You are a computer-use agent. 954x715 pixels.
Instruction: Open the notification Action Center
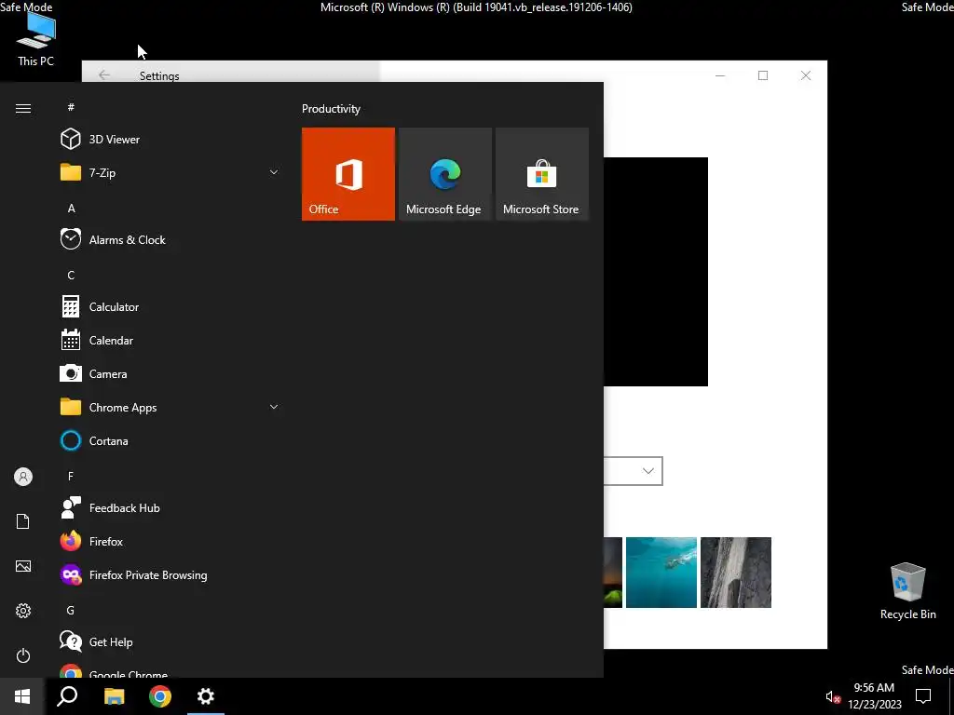(923, 696)
